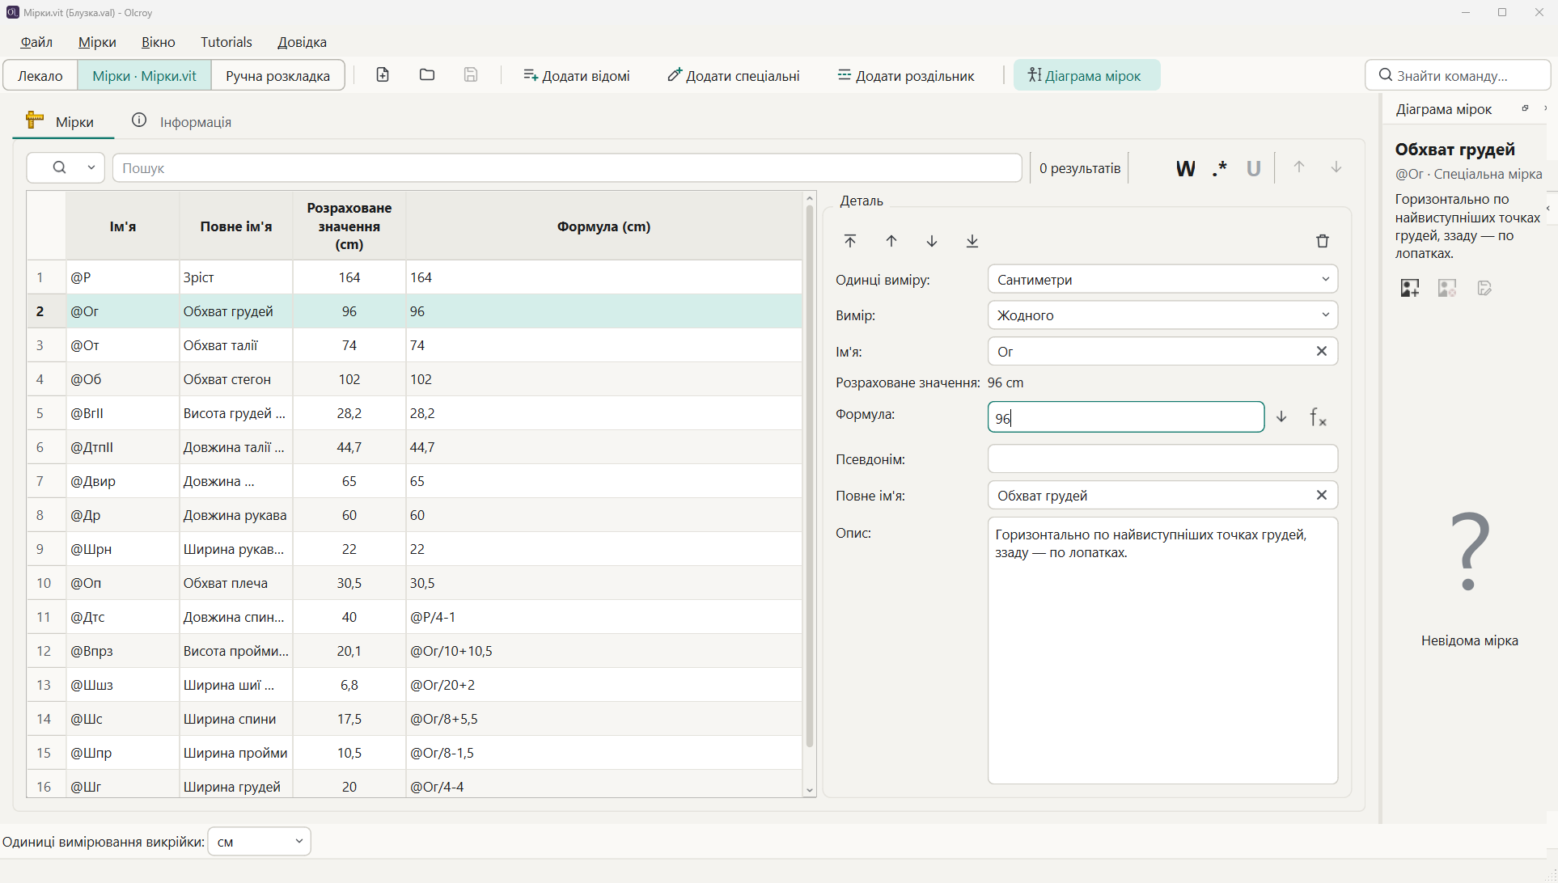Open the Tutorials menu
Viewport: 1558px width, 883px height.
[x=227, y=42]
